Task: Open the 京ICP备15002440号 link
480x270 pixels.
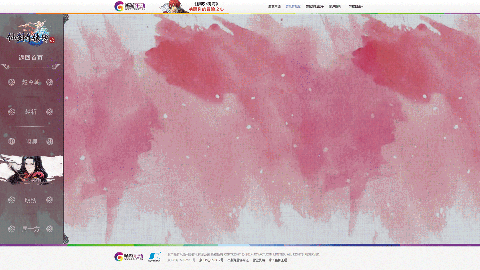Action: point(181,260)
